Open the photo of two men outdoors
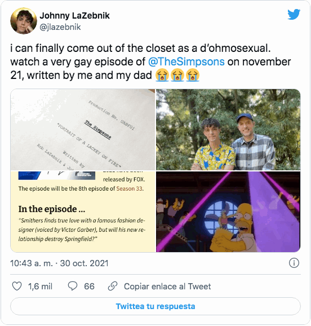311x326 pixels. click(228, 130)
